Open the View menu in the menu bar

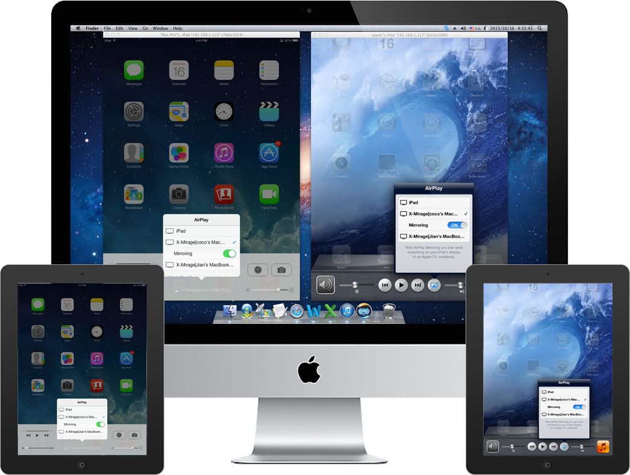pos(133,28)
